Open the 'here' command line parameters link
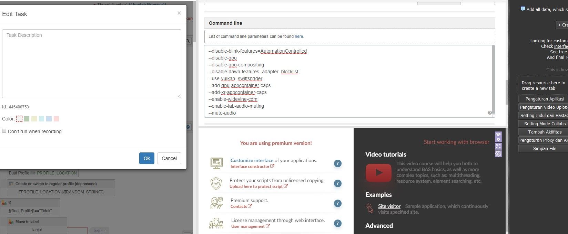The height and width of the screenshot is (234, 568). [x=299, y=36]
